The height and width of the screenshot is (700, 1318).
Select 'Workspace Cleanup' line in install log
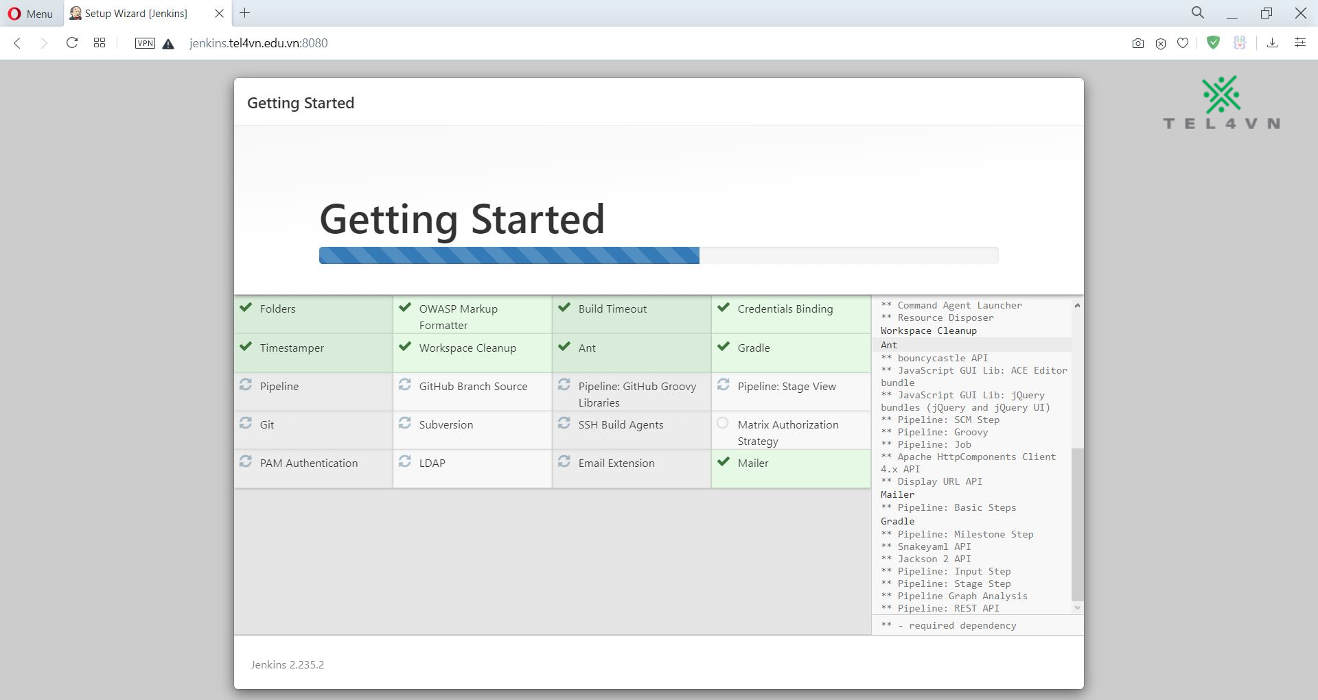[929, 330]
